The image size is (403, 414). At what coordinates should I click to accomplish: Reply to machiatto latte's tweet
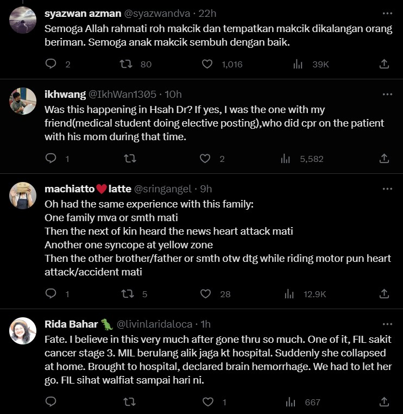pyautogui.click(x=51, y=294)
